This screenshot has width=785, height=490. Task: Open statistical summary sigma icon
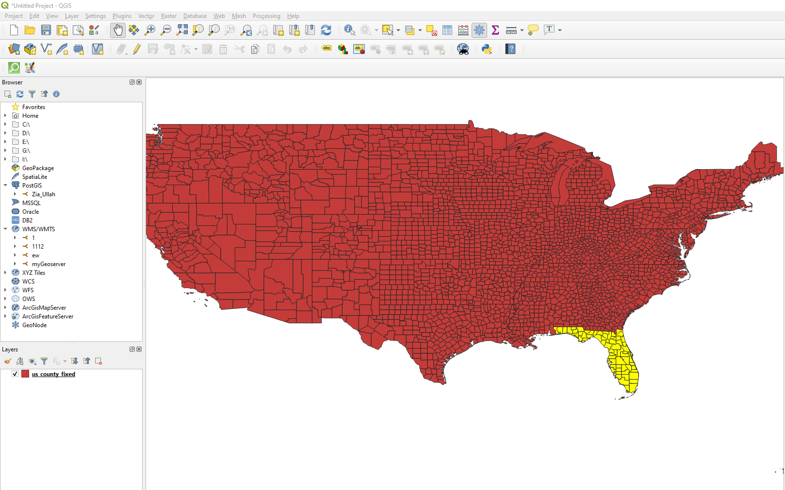pyautogui.click(x=495, y=30)
